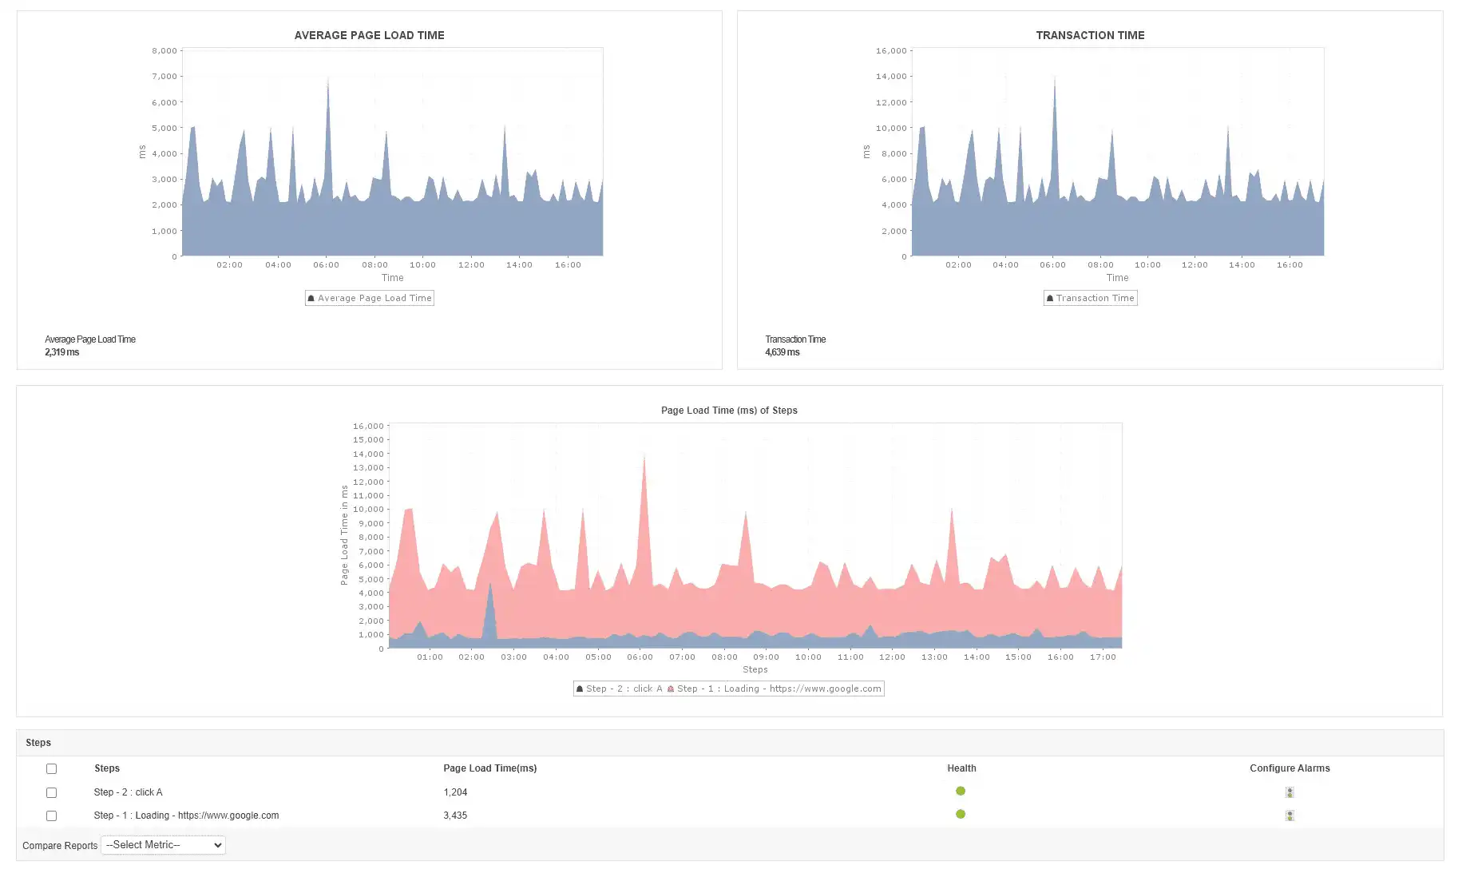Screen dimensions: 1466x885
Task: Click the black bell icon beside Step - 2 legend
Action: [x=580, y=688]
